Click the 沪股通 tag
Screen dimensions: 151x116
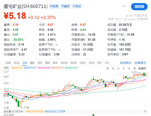point(54,6)
